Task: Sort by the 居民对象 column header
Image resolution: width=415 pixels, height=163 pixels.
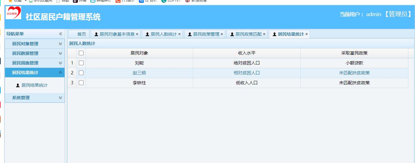Action: point(139,53)
